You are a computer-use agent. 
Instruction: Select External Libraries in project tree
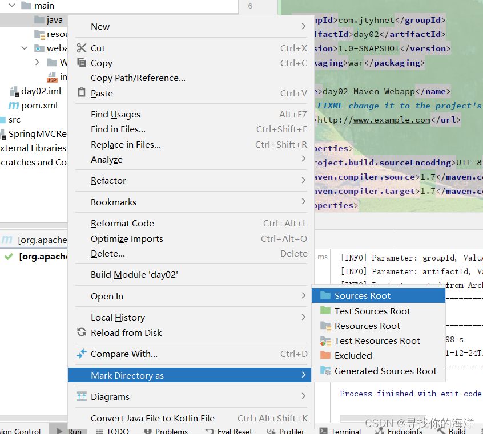33,148
